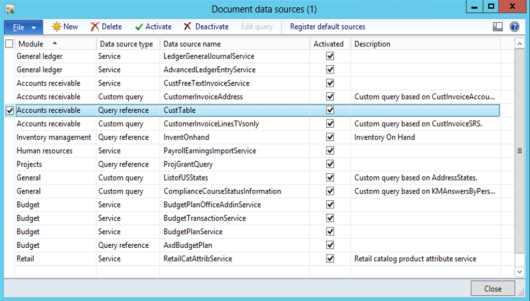Toggle Activated checkbox for RetailCatAttribService
This screenshot has height=301, width=530.
point(330,259)
